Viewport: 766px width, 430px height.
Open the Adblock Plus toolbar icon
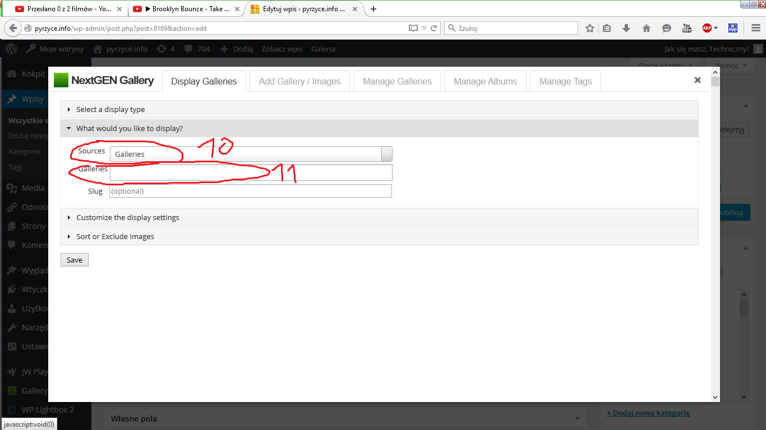click(x=707, y=28)
